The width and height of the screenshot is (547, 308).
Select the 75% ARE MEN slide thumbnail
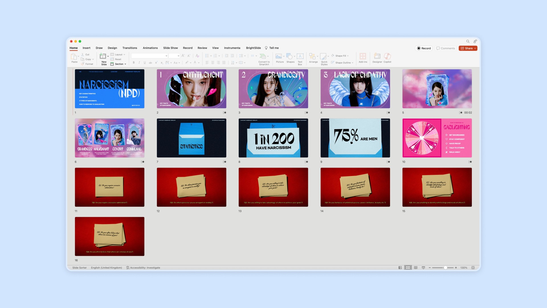(x=355, y=138)
